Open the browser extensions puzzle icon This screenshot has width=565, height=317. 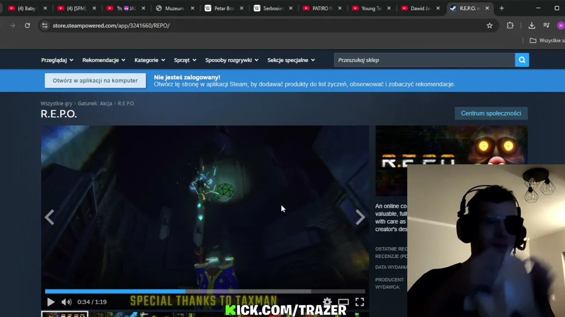click(510, 26)
